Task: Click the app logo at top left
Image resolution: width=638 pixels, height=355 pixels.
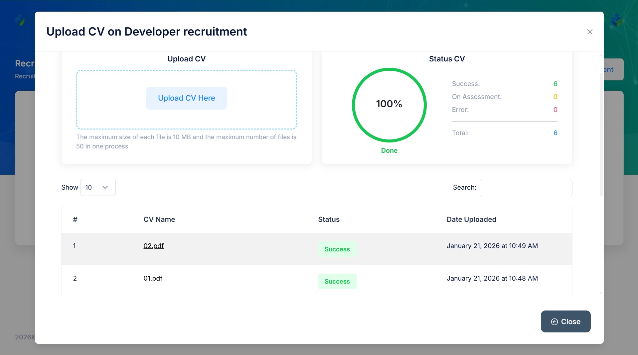Action: (x=20, y=20)
